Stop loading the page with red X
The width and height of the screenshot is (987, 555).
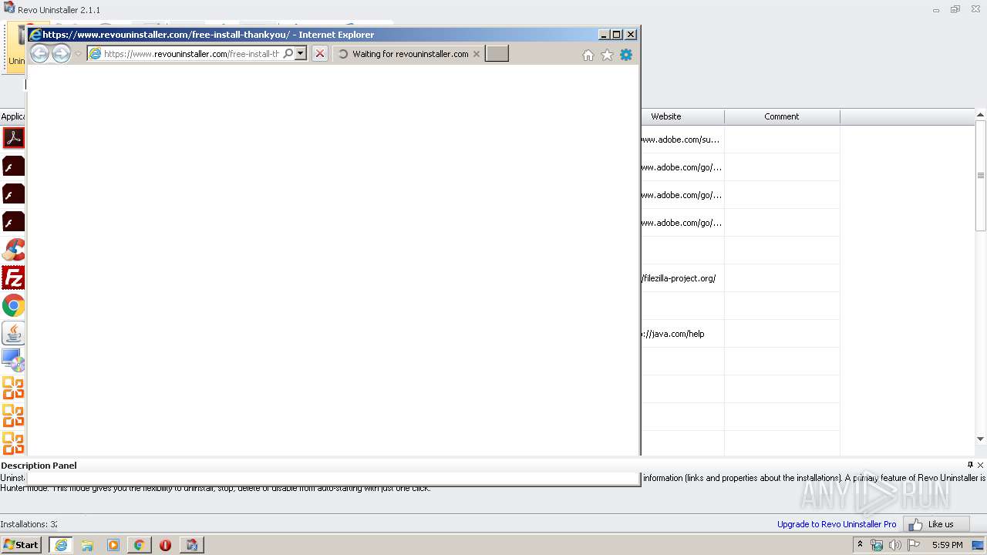click(x=320, y=54)
